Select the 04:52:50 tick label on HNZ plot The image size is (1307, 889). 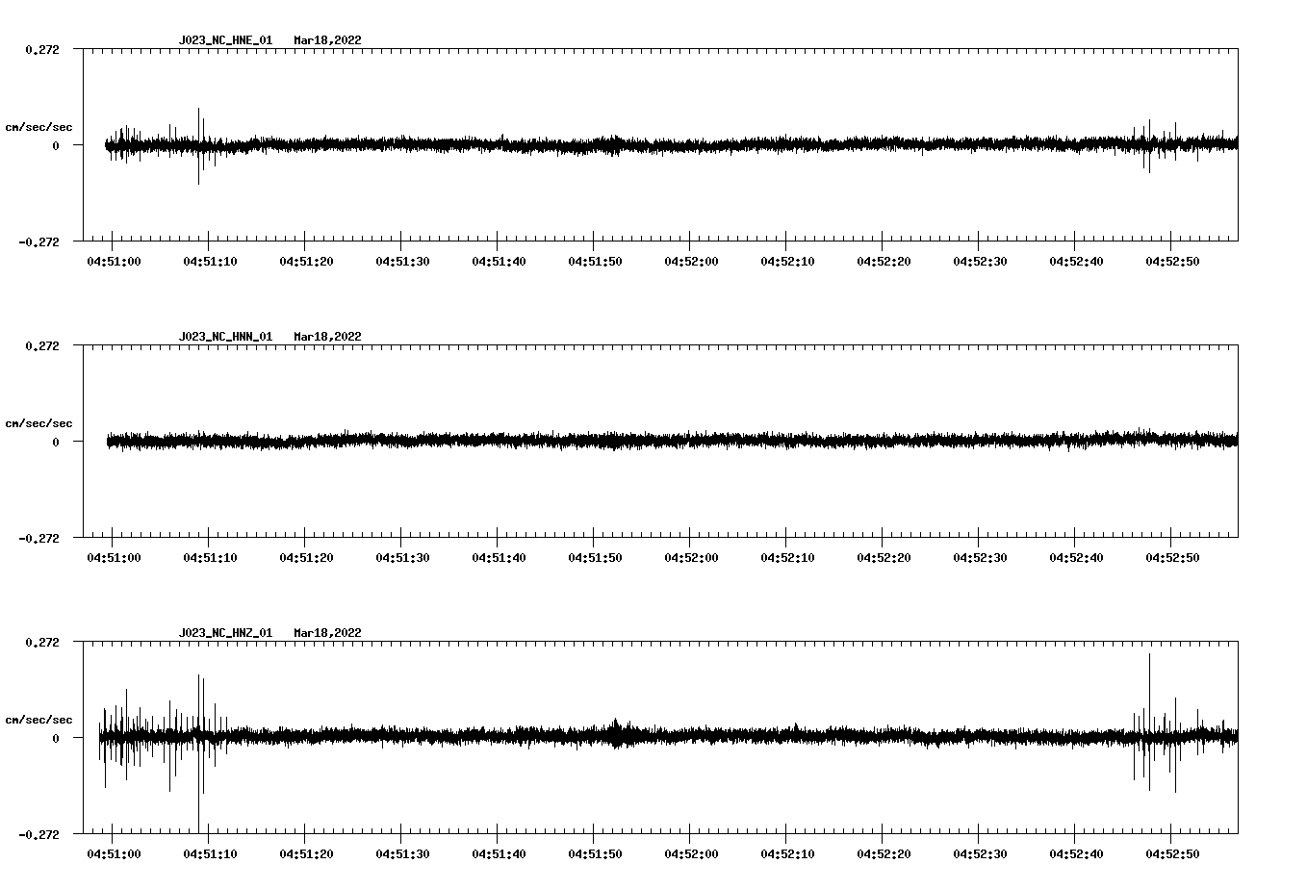(1172, 854)
